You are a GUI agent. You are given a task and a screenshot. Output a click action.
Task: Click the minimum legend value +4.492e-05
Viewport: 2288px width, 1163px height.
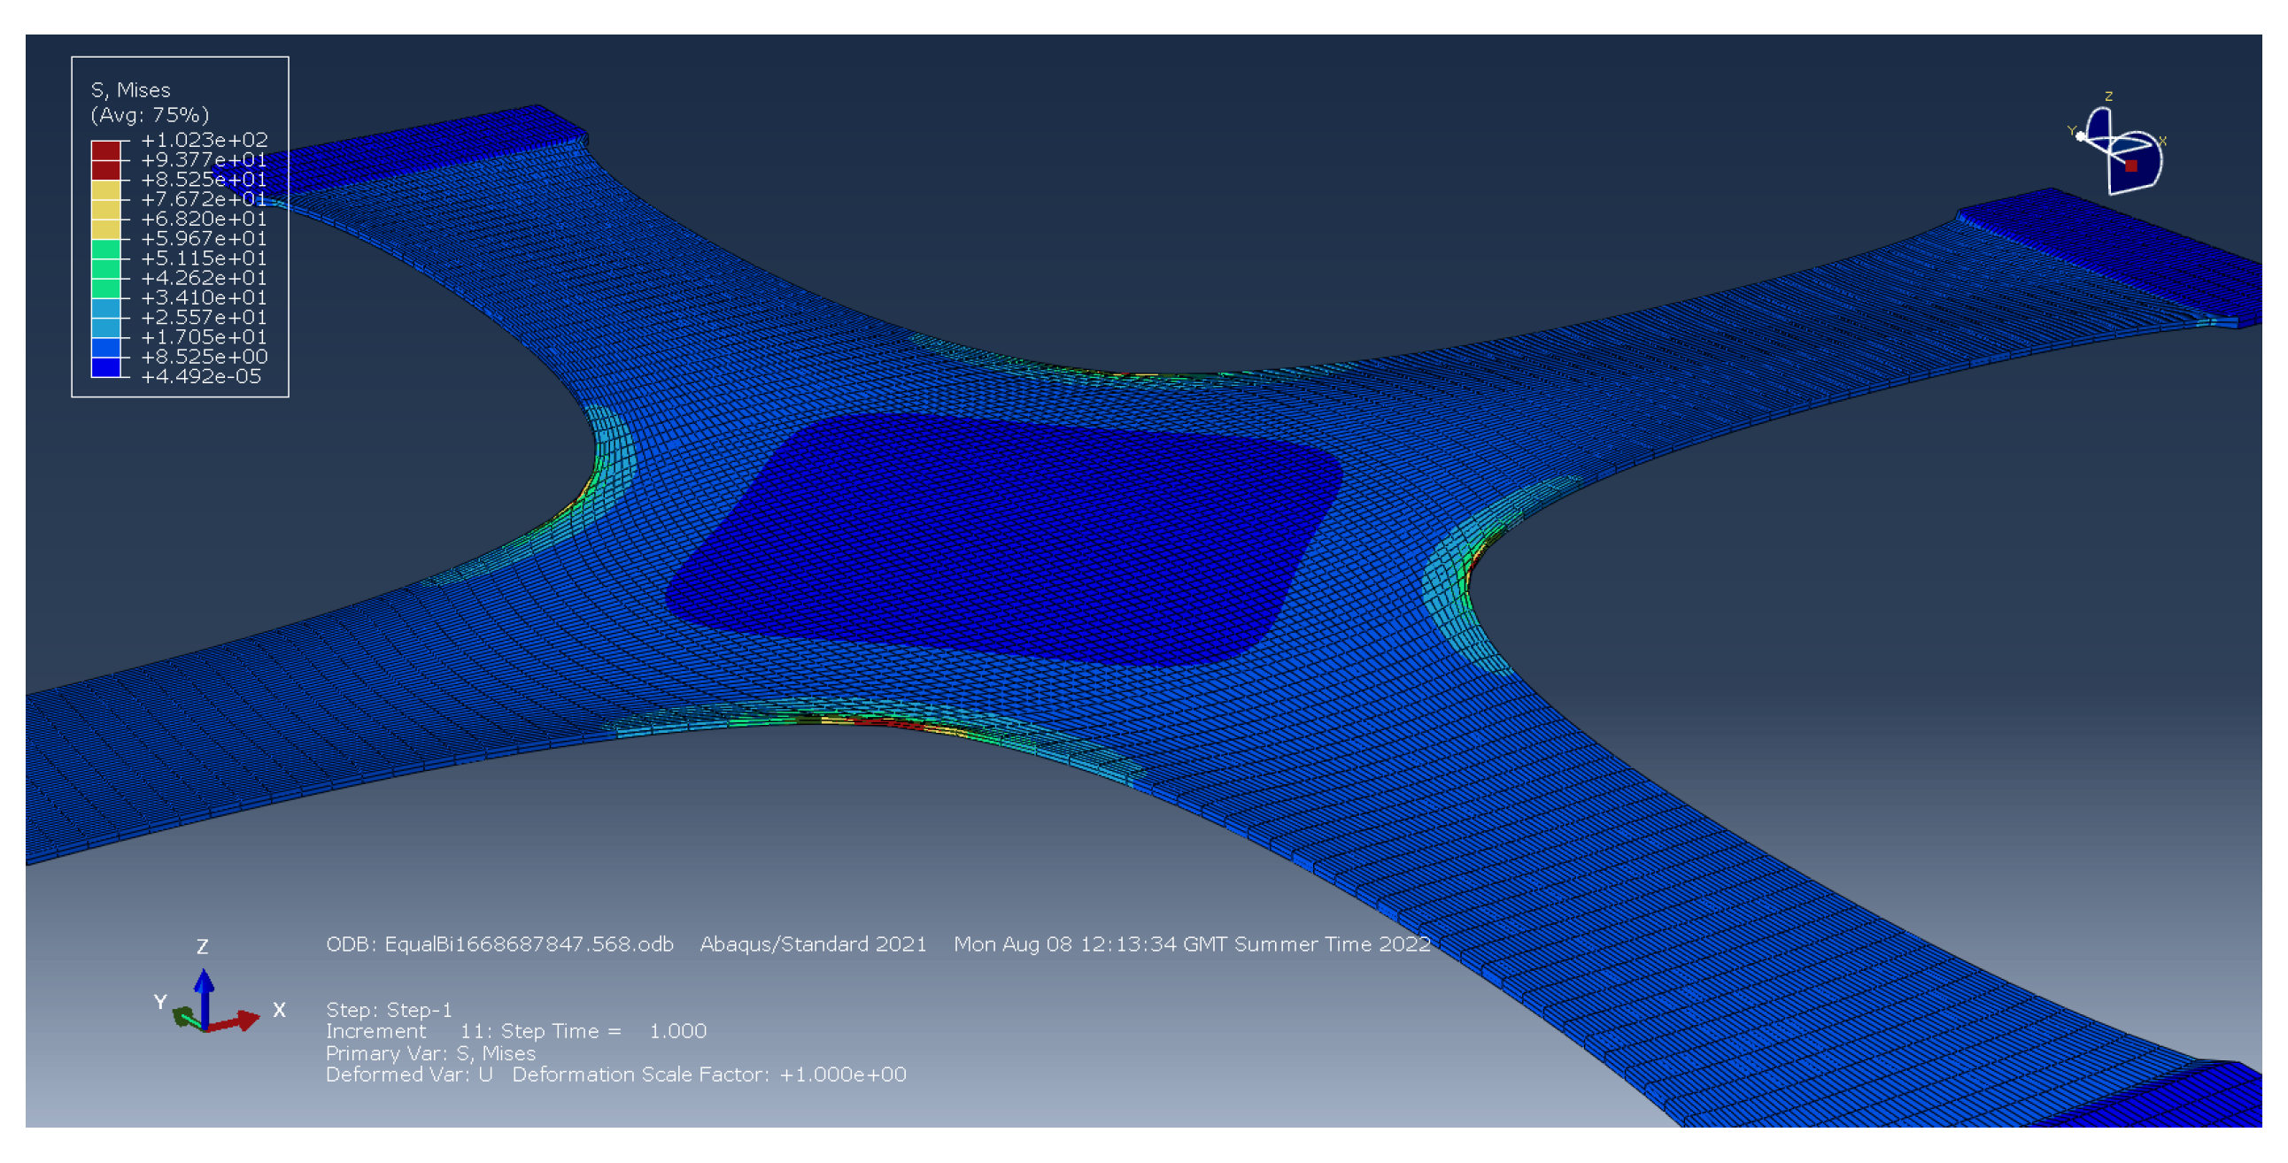click(x=201, y=376)
